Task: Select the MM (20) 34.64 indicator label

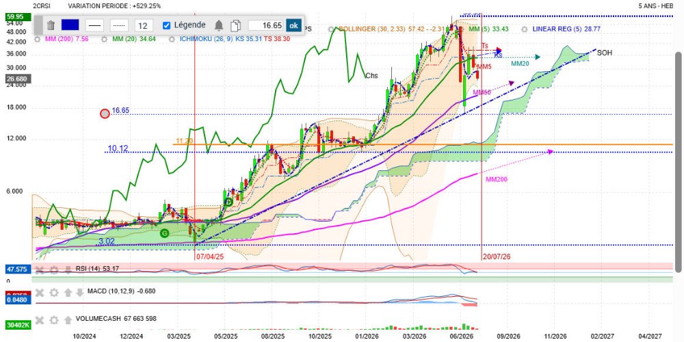Action: pyautogui.click(x=134, y=39)
